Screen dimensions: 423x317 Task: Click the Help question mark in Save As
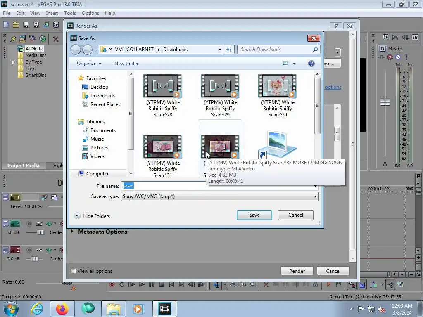(x=311, y=63)
